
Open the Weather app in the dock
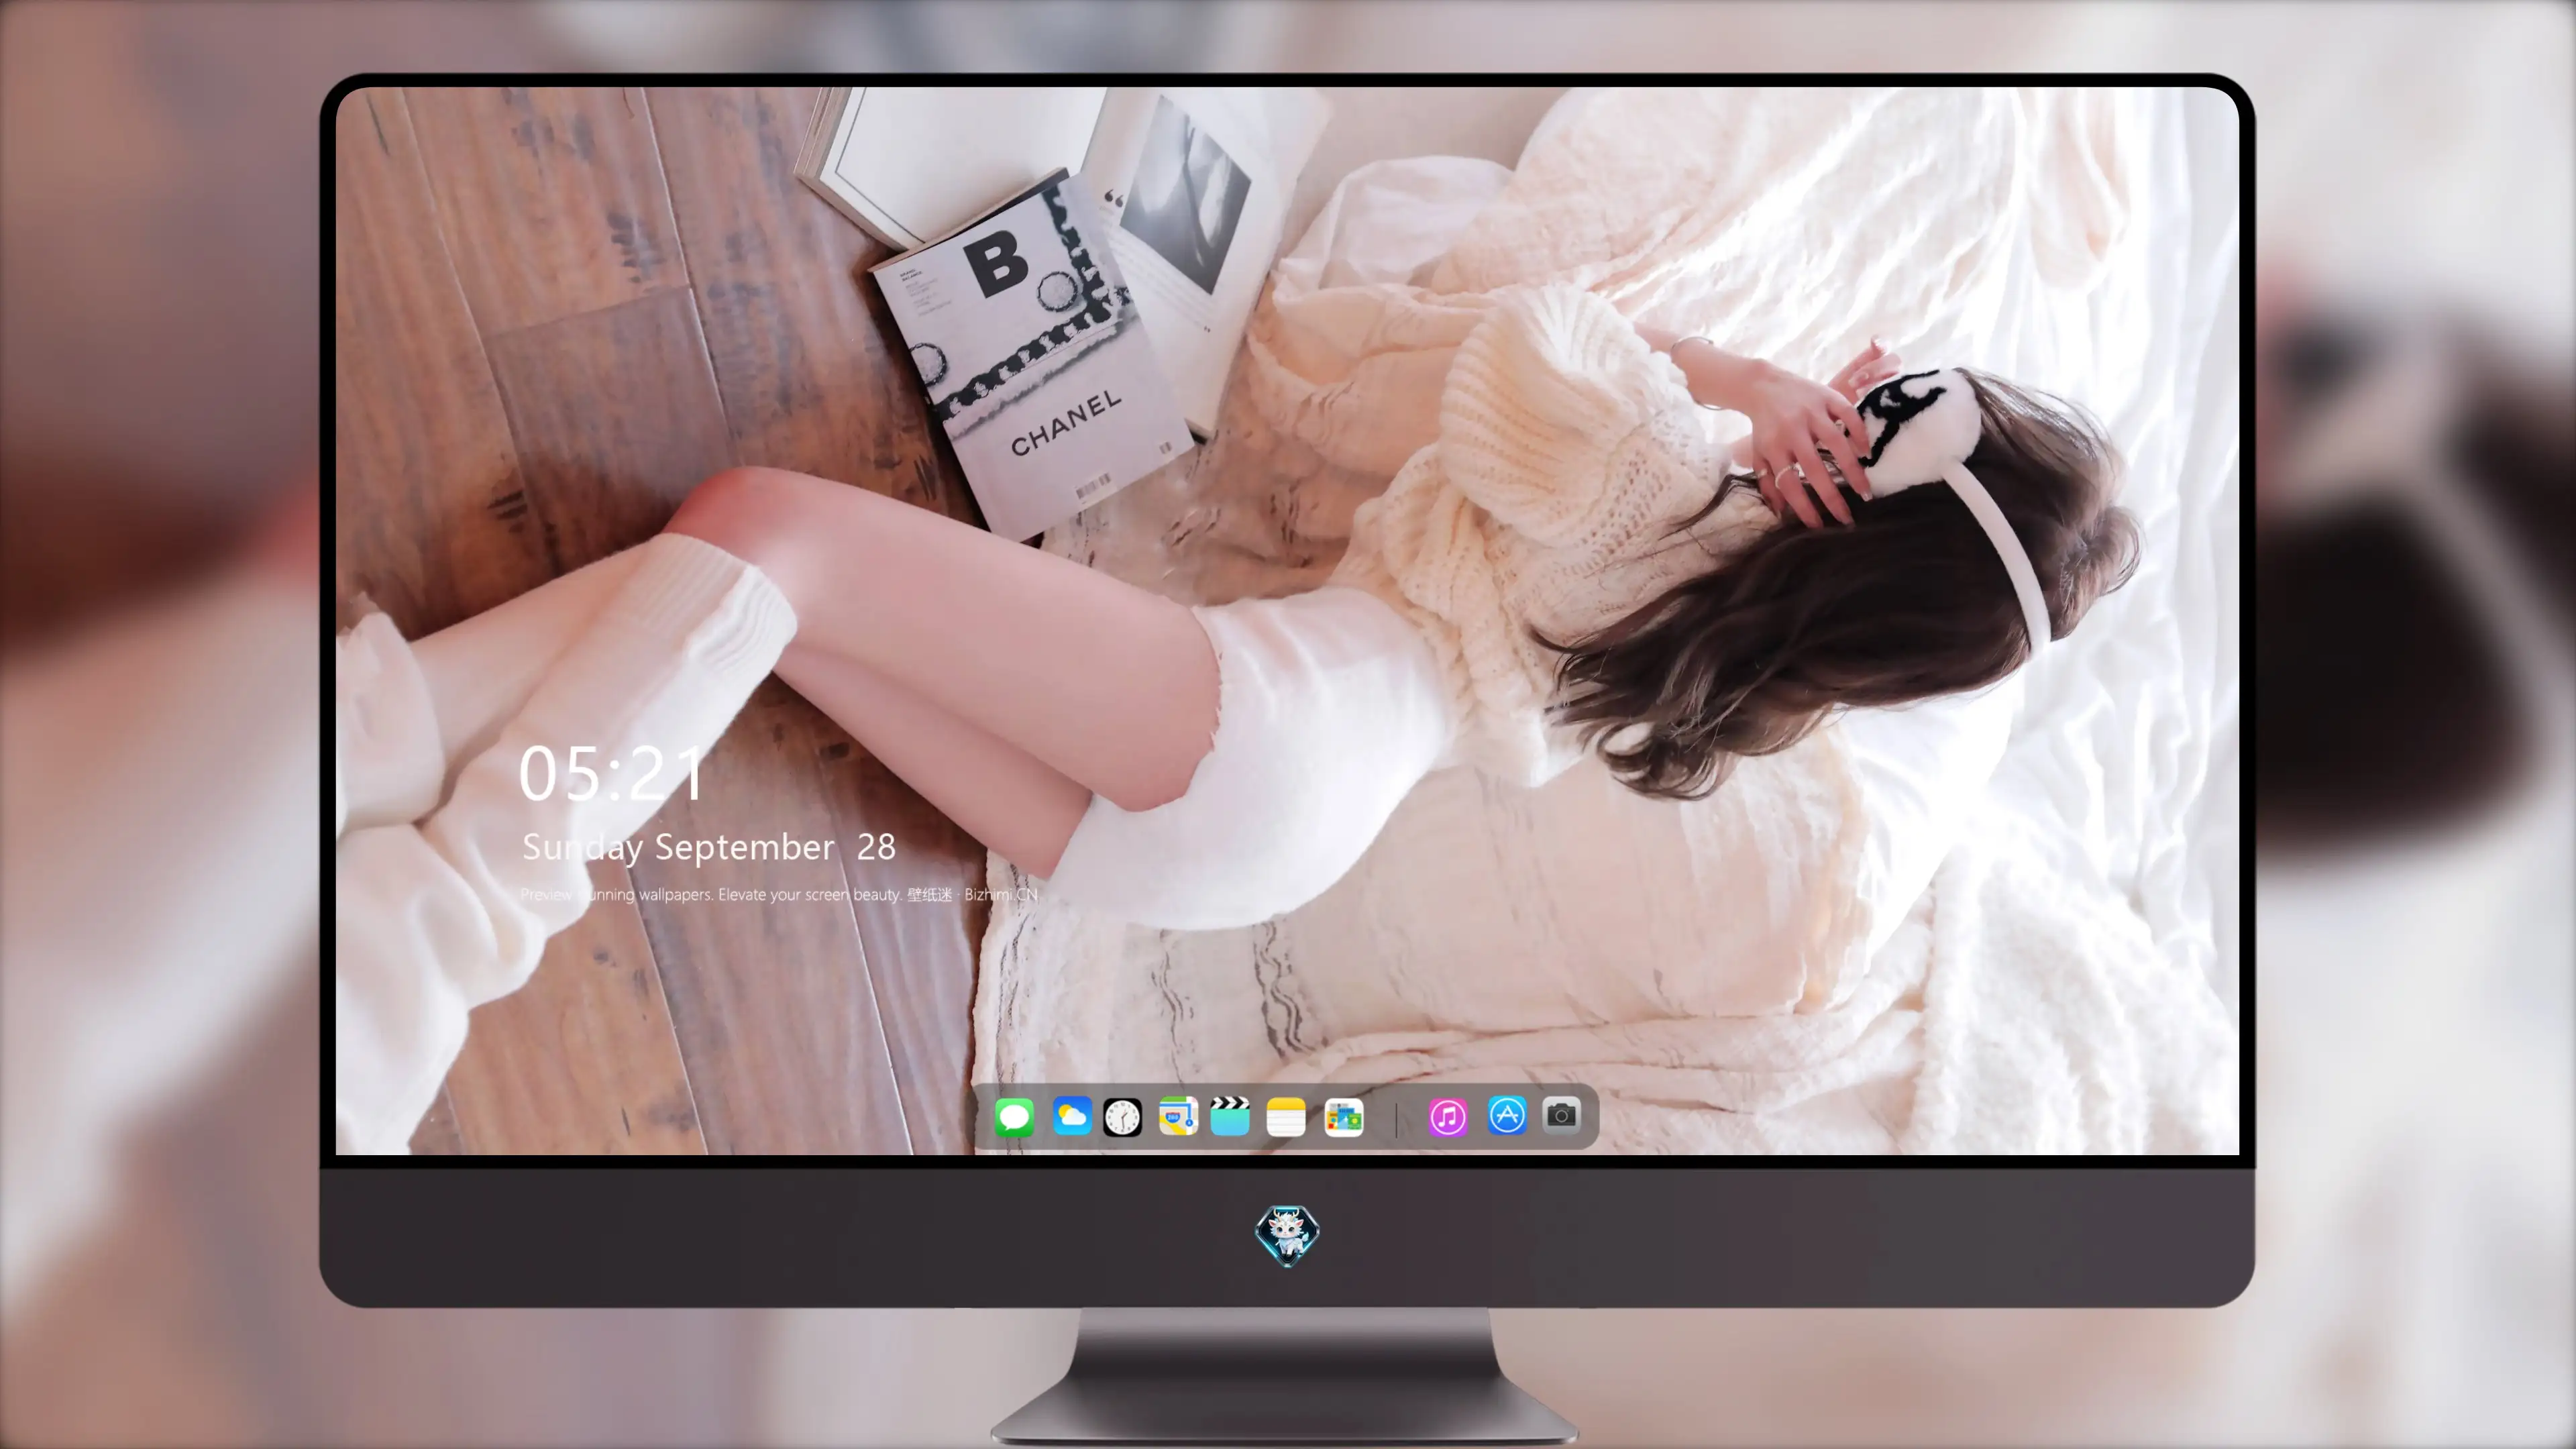pos(1072,1116)
